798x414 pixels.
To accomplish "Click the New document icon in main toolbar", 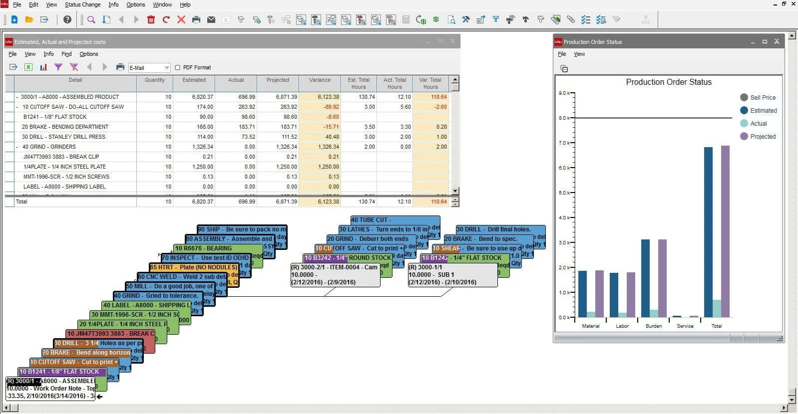I will coord(14,19).
